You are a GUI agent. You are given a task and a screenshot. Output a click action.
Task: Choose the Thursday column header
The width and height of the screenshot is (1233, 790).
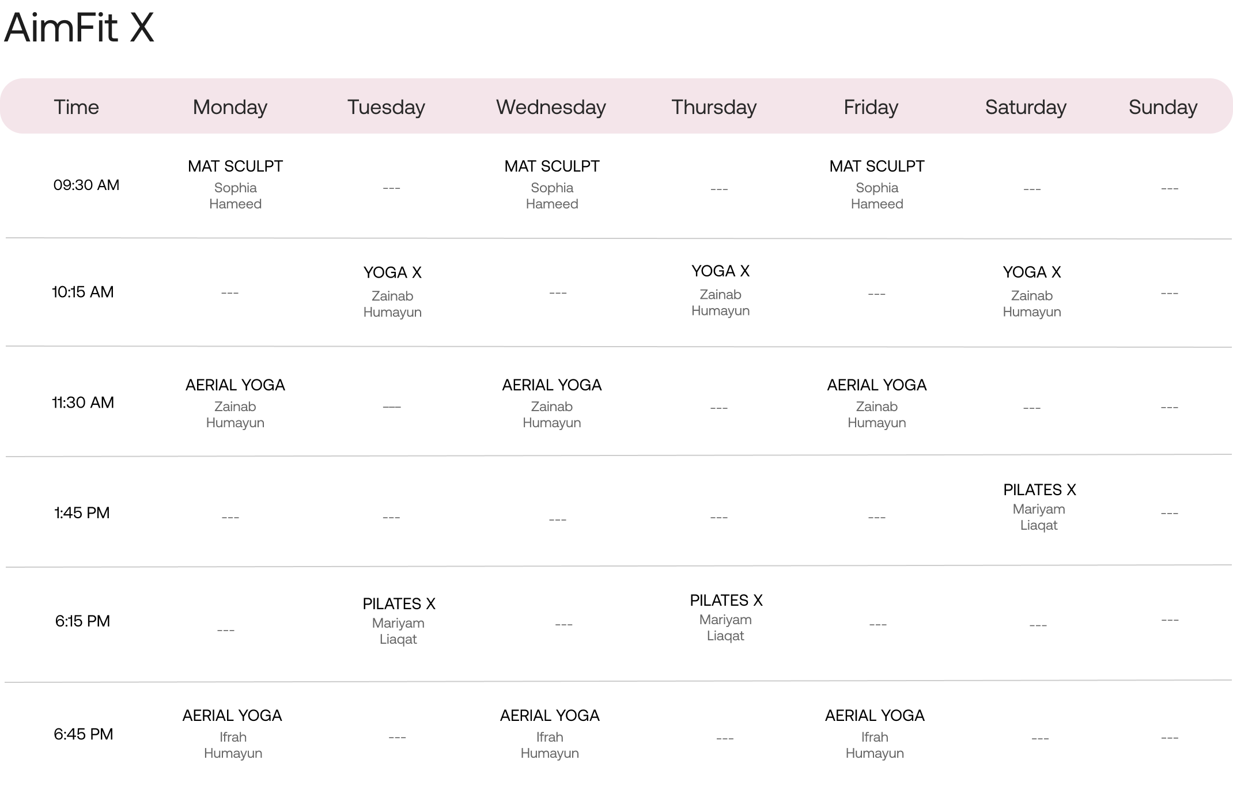pyautogui.click(x=714, y=107)
